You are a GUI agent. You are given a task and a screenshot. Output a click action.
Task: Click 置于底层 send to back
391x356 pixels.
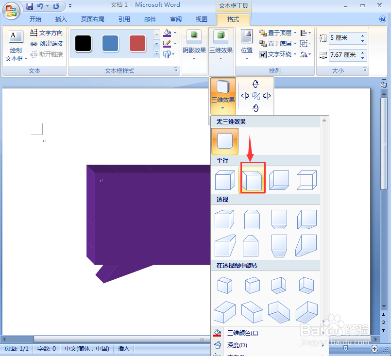pyautogui.click(x=275, y=44)
